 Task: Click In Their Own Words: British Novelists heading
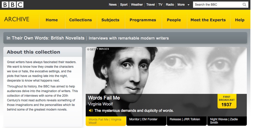point(46,38)
